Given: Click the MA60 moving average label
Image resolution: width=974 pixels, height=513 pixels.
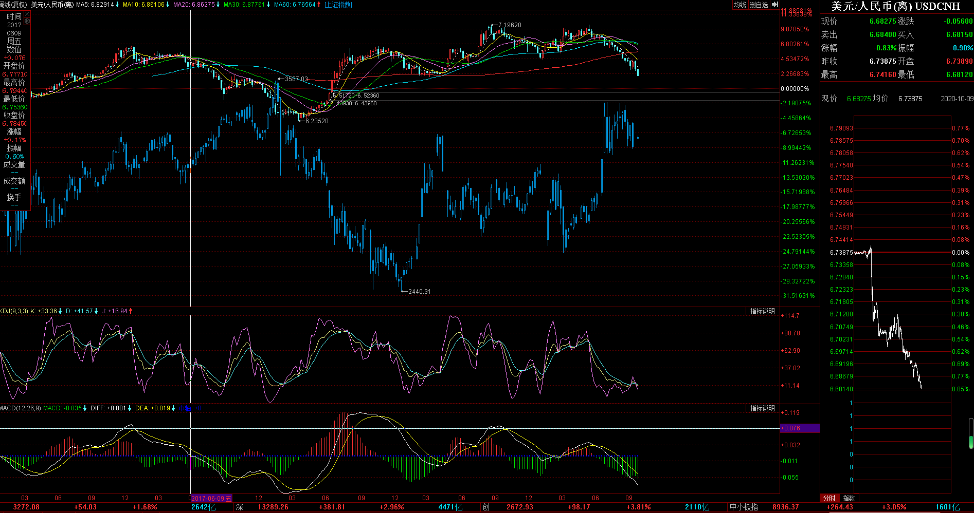Looking at the screenshot, I should click(295, 5).
